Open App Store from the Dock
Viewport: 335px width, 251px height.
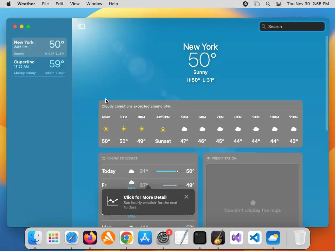(x=145, y=238)
